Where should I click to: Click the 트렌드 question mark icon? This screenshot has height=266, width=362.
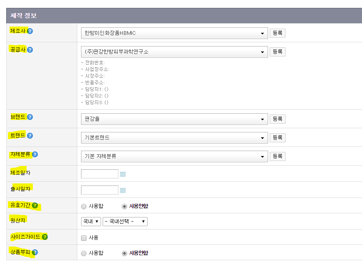(x=30, y=135)
